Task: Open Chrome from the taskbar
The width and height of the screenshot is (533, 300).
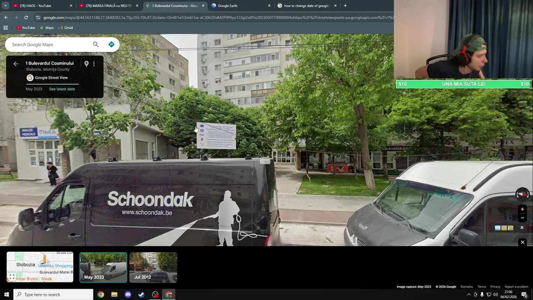Action: tap(101, 295)
